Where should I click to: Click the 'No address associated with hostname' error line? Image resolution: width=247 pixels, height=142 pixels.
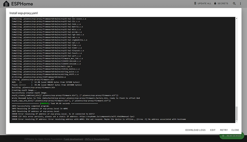(x=99, y=119)
